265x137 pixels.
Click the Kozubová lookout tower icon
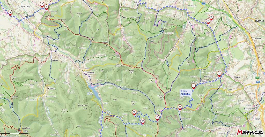[201, 99]
